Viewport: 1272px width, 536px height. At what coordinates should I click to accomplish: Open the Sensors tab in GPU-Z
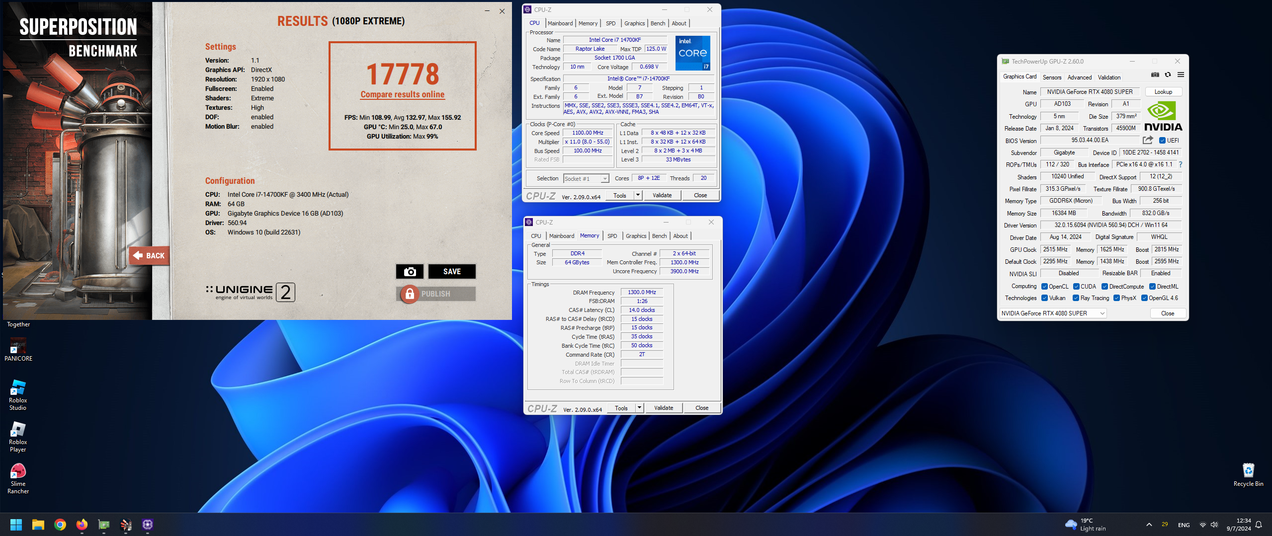point(1052,77)
